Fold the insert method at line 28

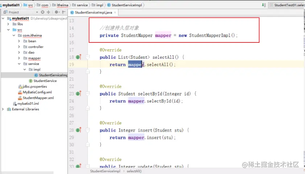(x=88, y=130)
